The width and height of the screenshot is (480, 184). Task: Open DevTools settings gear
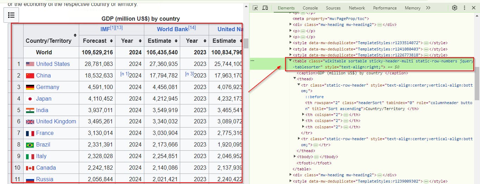tap(455, 8)
